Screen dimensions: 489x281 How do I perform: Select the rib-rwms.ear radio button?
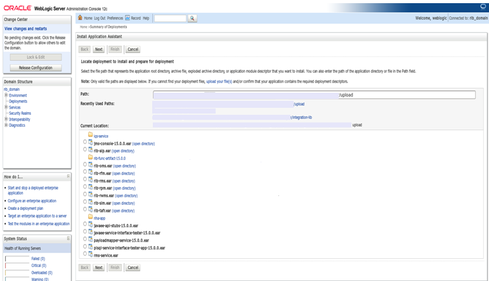85,194
